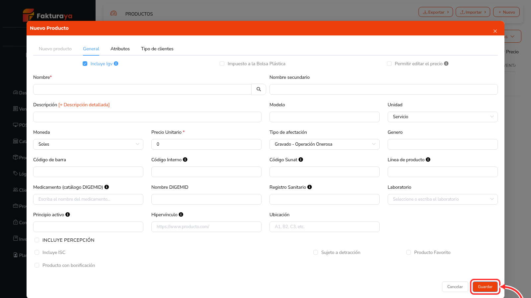
Task: Click the search magnifier icon beside Nombre
Action: tap(259, 89)
